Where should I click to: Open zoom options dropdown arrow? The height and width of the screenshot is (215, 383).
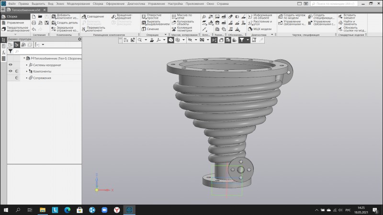click(x=146, y=40)
